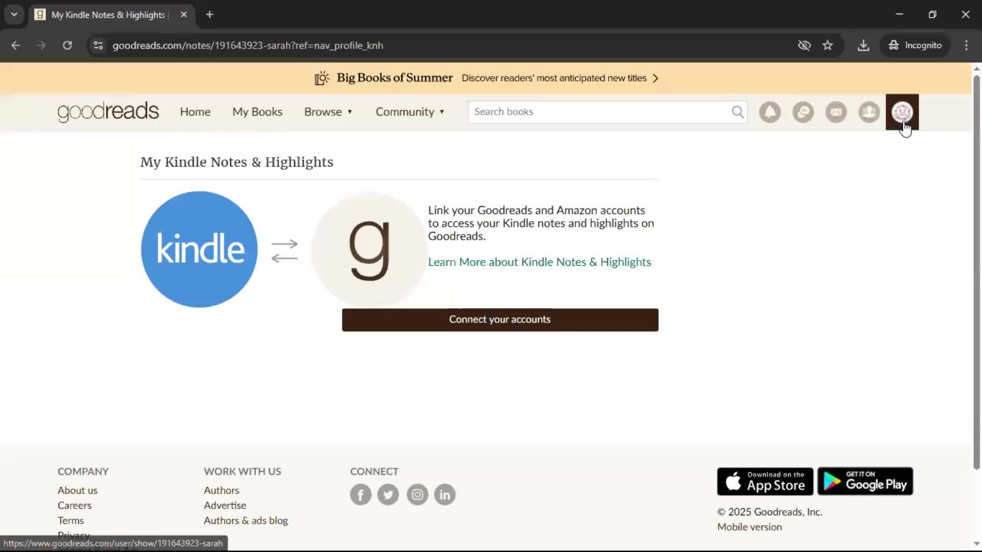Open the Terms footer link
The width and height of the screenshot is (982, 552).
71,520
